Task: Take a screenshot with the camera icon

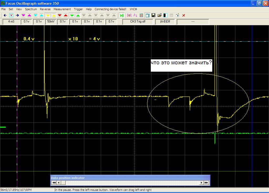Action: 178,15
